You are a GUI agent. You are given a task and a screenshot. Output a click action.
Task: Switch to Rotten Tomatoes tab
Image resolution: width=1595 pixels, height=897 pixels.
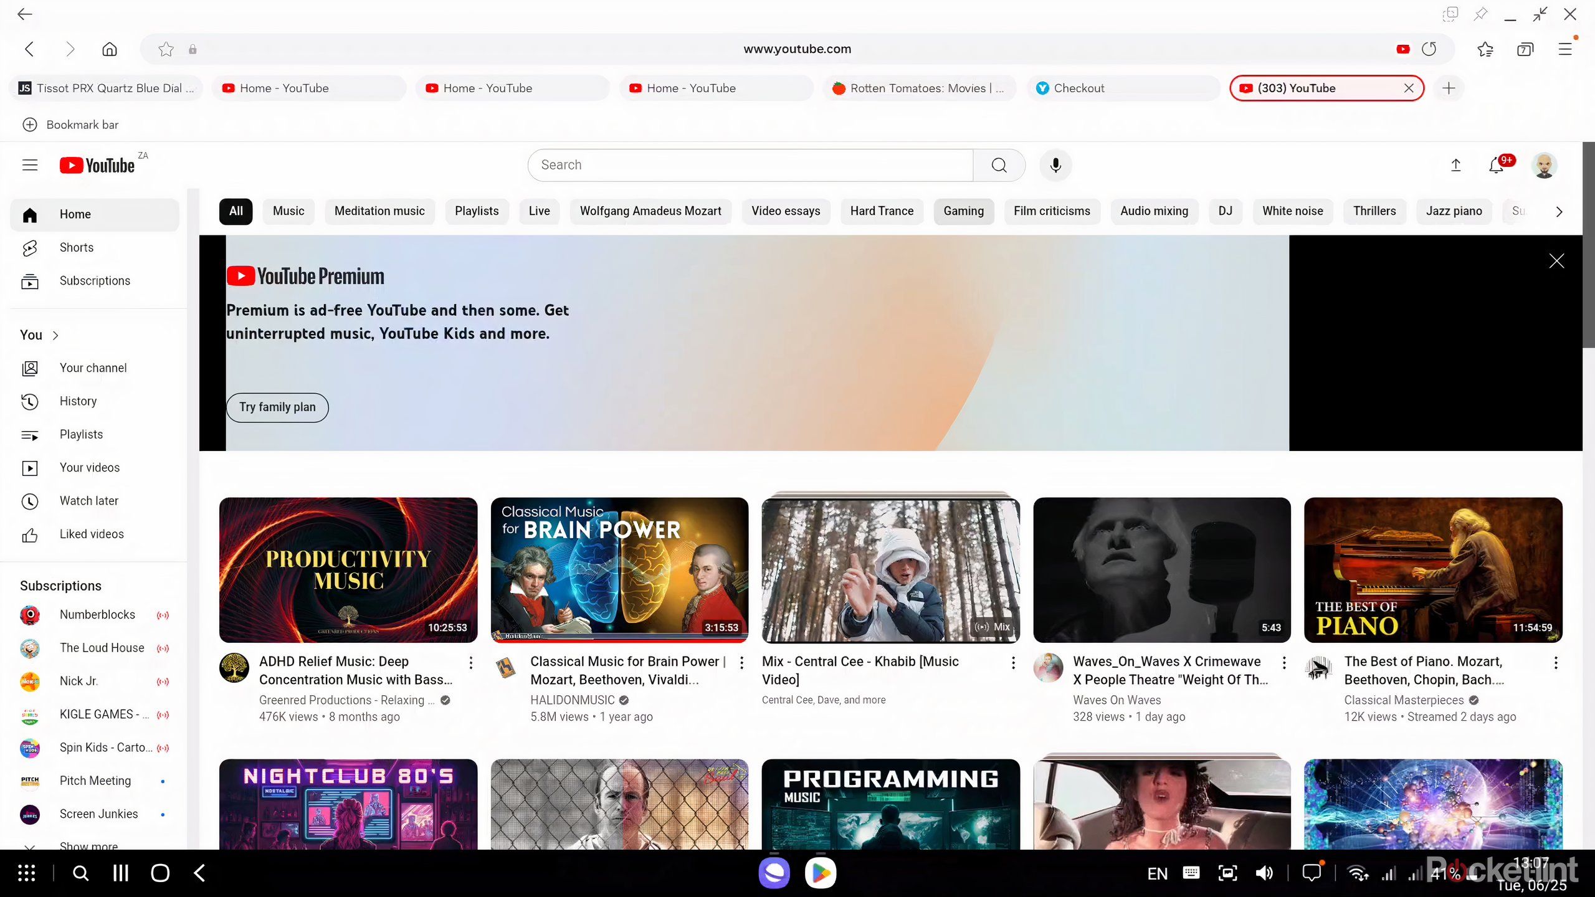(920, 88)
